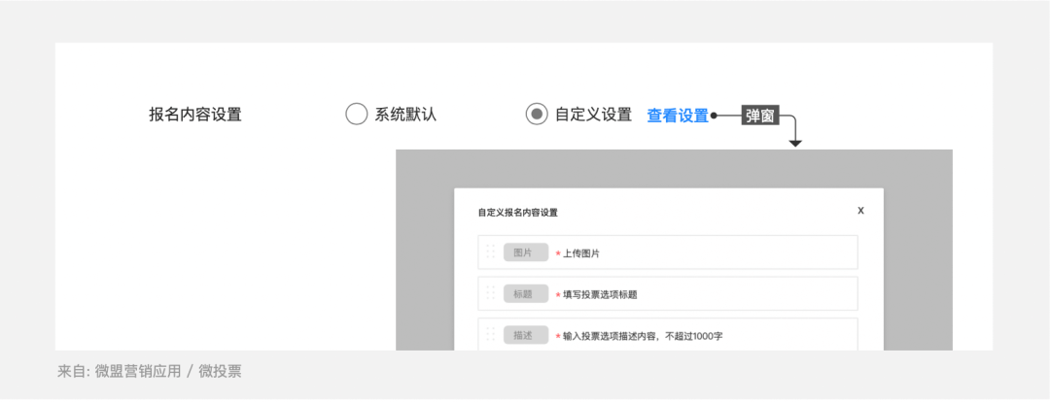Click the 报名内容设置 label
Screen dimensions: 1050x402
194,115
